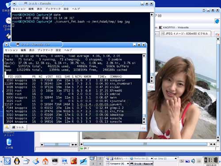Click Konqueror animated gear icon
This screenshot has width=221, height=166.
(217, 21)
